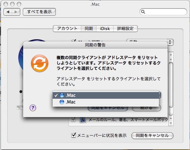Click the back navigation arrow
This screenshot has width=190, height=150.
pyautogui.click(x=8, y=12)
